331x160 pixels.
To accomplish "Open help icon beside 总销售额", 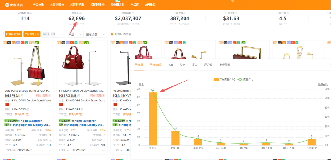I will click(x=133, y=13).
